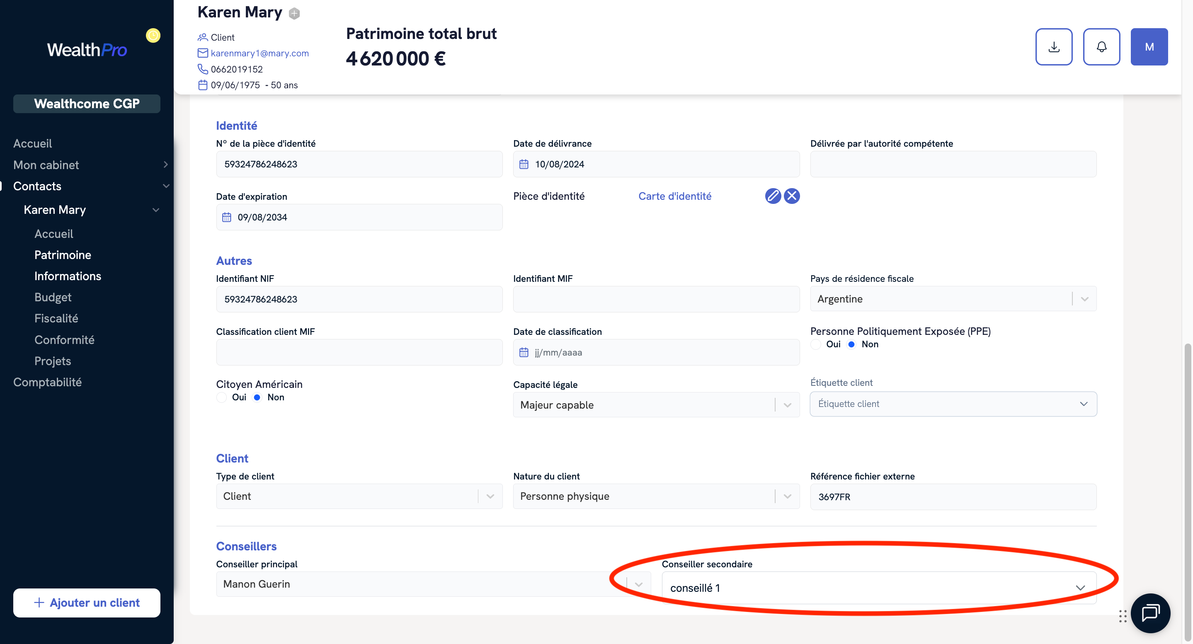Click the download icon button
The height and width of the screenshot is (644, 1193).
pos(1054,47)
